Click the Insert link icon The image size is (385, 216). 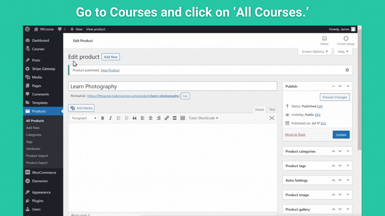tap(167, 118)
